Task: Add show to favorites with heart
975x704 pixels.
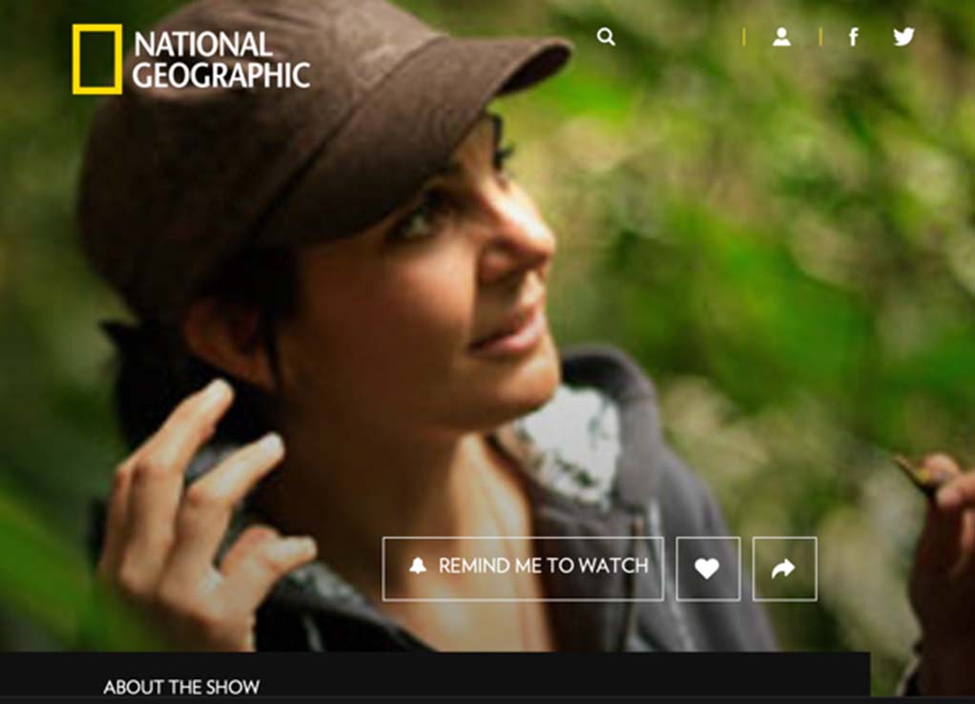Action: click(x=708, y=569)
